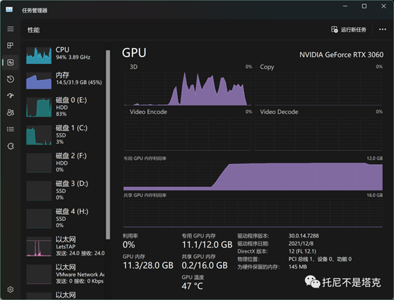Click the LetsTAP ethernet thumbnail graph

pyautogui.click(x=39, y=247)
